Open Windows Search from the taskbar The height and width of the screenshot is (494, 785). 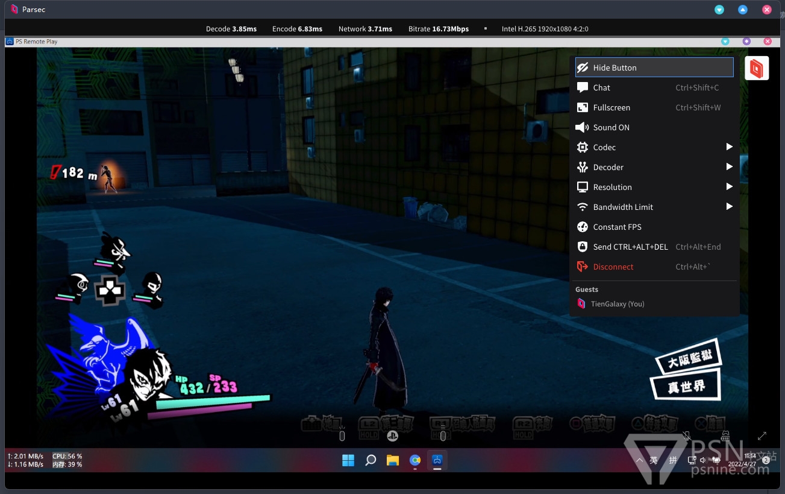[371, 460]
